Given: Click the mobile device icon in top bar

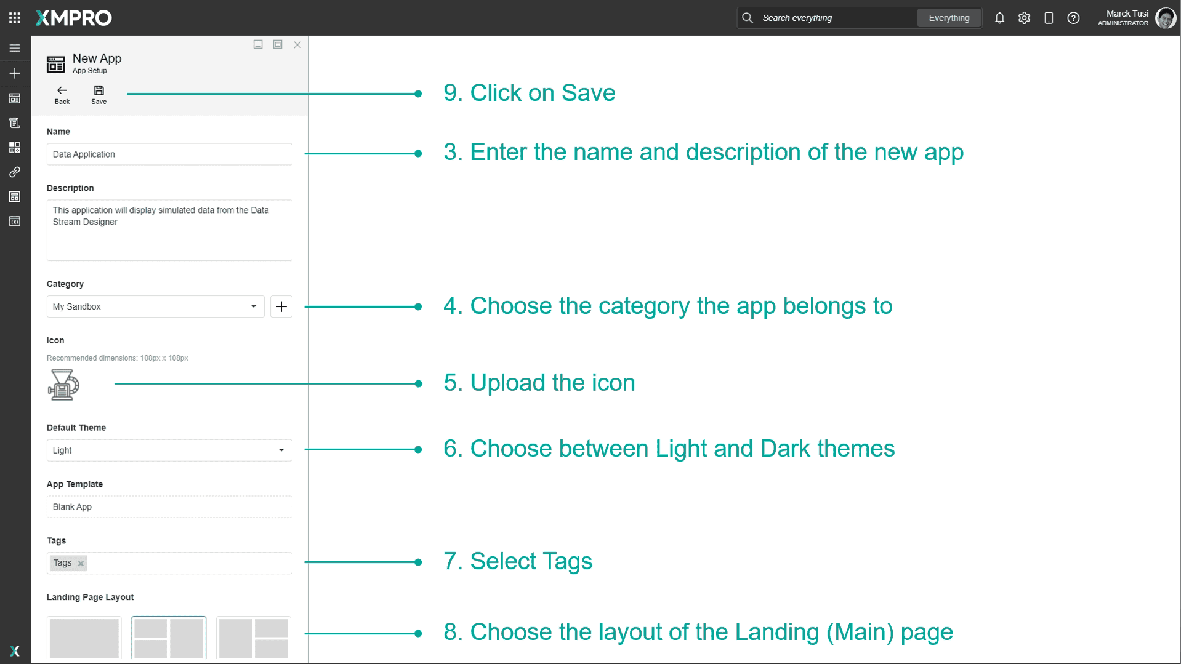Looking at the screenshot, I should coord(1049,18).
